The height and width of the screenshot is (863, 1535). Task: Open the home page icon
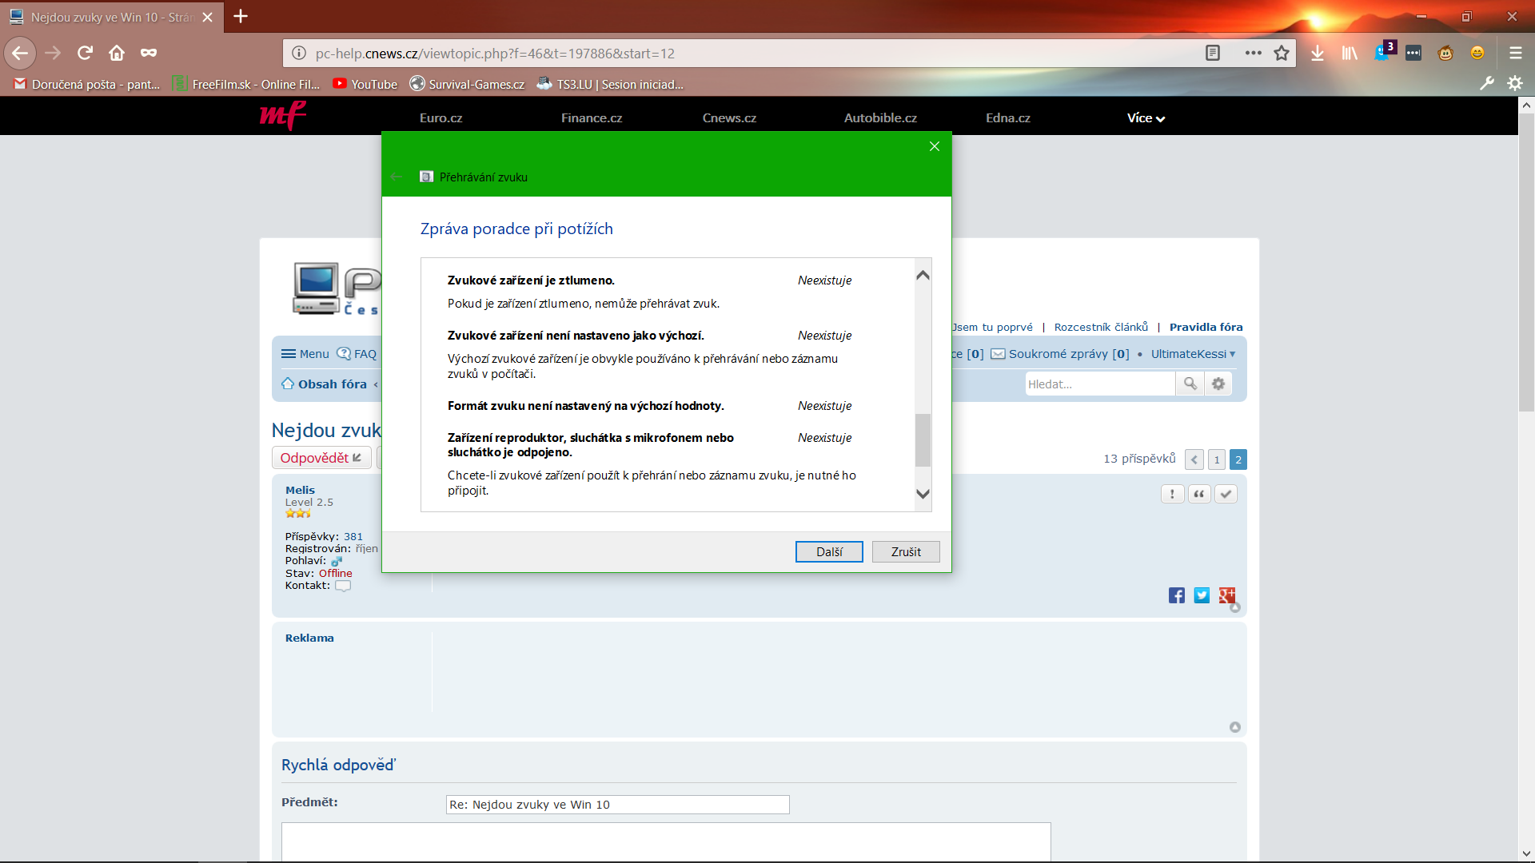117,53
